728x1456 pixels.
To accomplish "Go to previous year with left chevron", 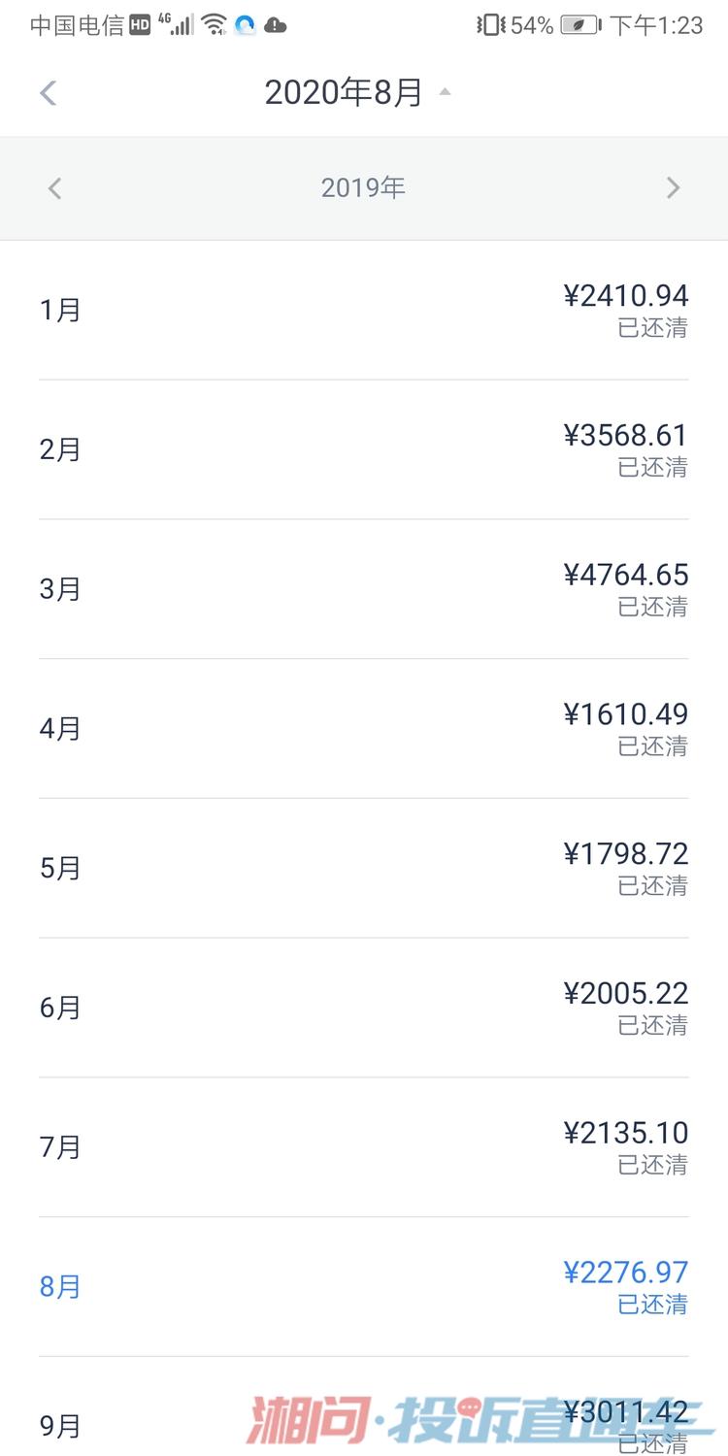I will point(54,188).
